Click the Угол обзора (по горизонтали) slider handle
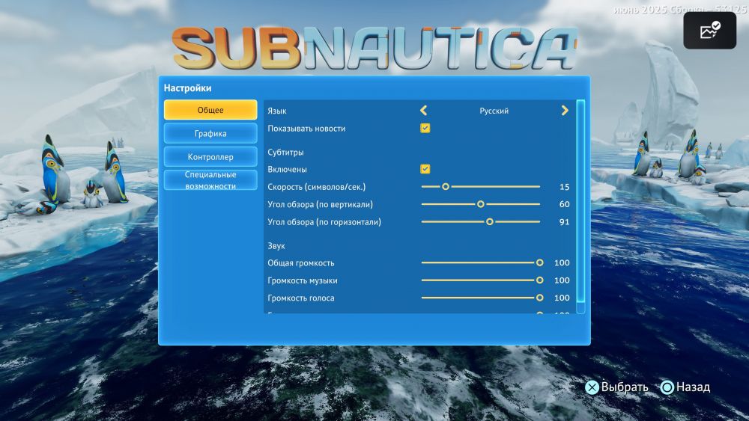This screenshot has height=421, width=749. [490, 222]
